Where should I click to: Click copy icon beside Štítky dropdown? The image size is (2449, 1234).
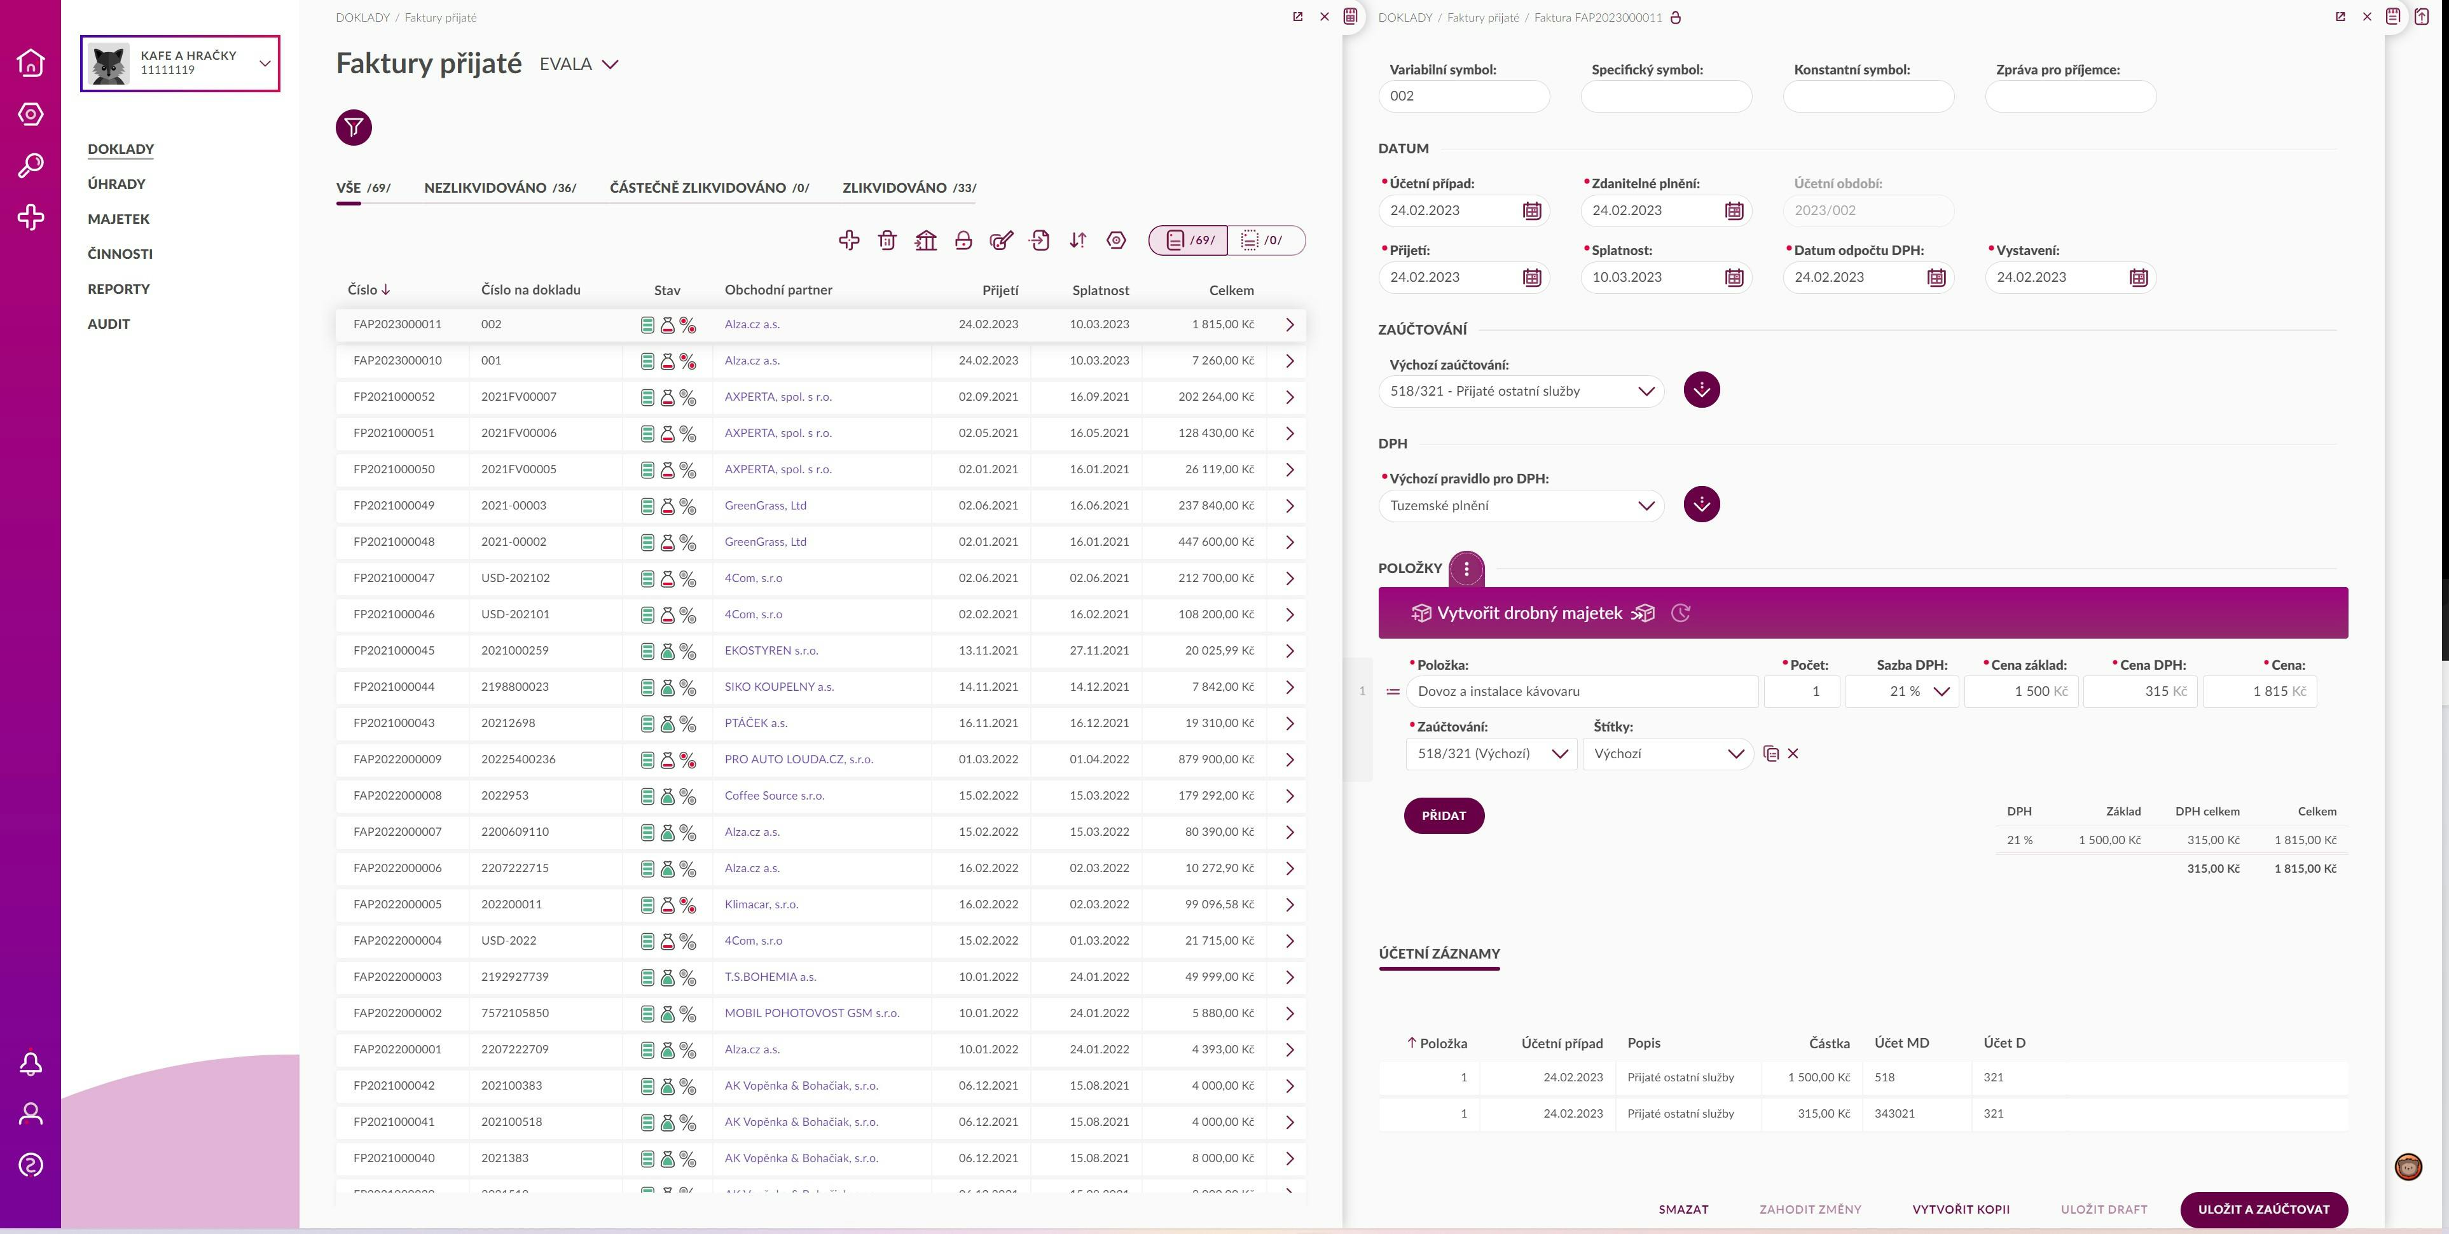(1770, 754)
